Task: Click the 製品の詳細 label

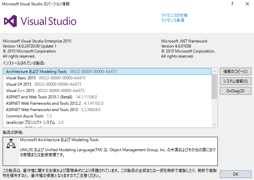Action: pyautogui.click(x=13, y=132)
